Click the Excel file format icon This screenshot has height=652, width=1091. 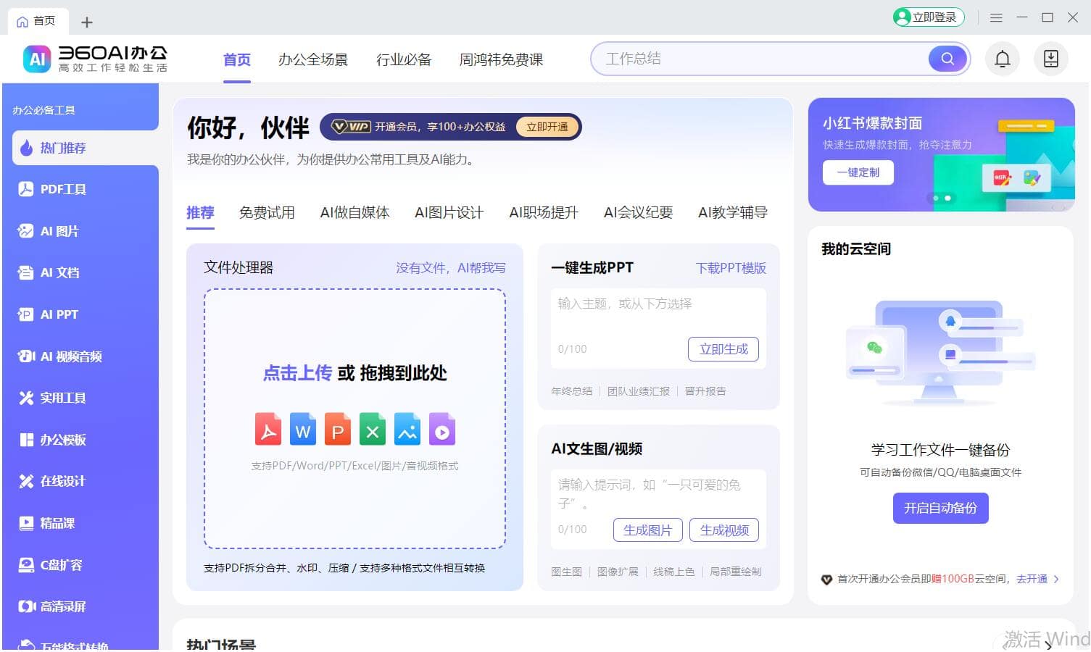(373, 429)
